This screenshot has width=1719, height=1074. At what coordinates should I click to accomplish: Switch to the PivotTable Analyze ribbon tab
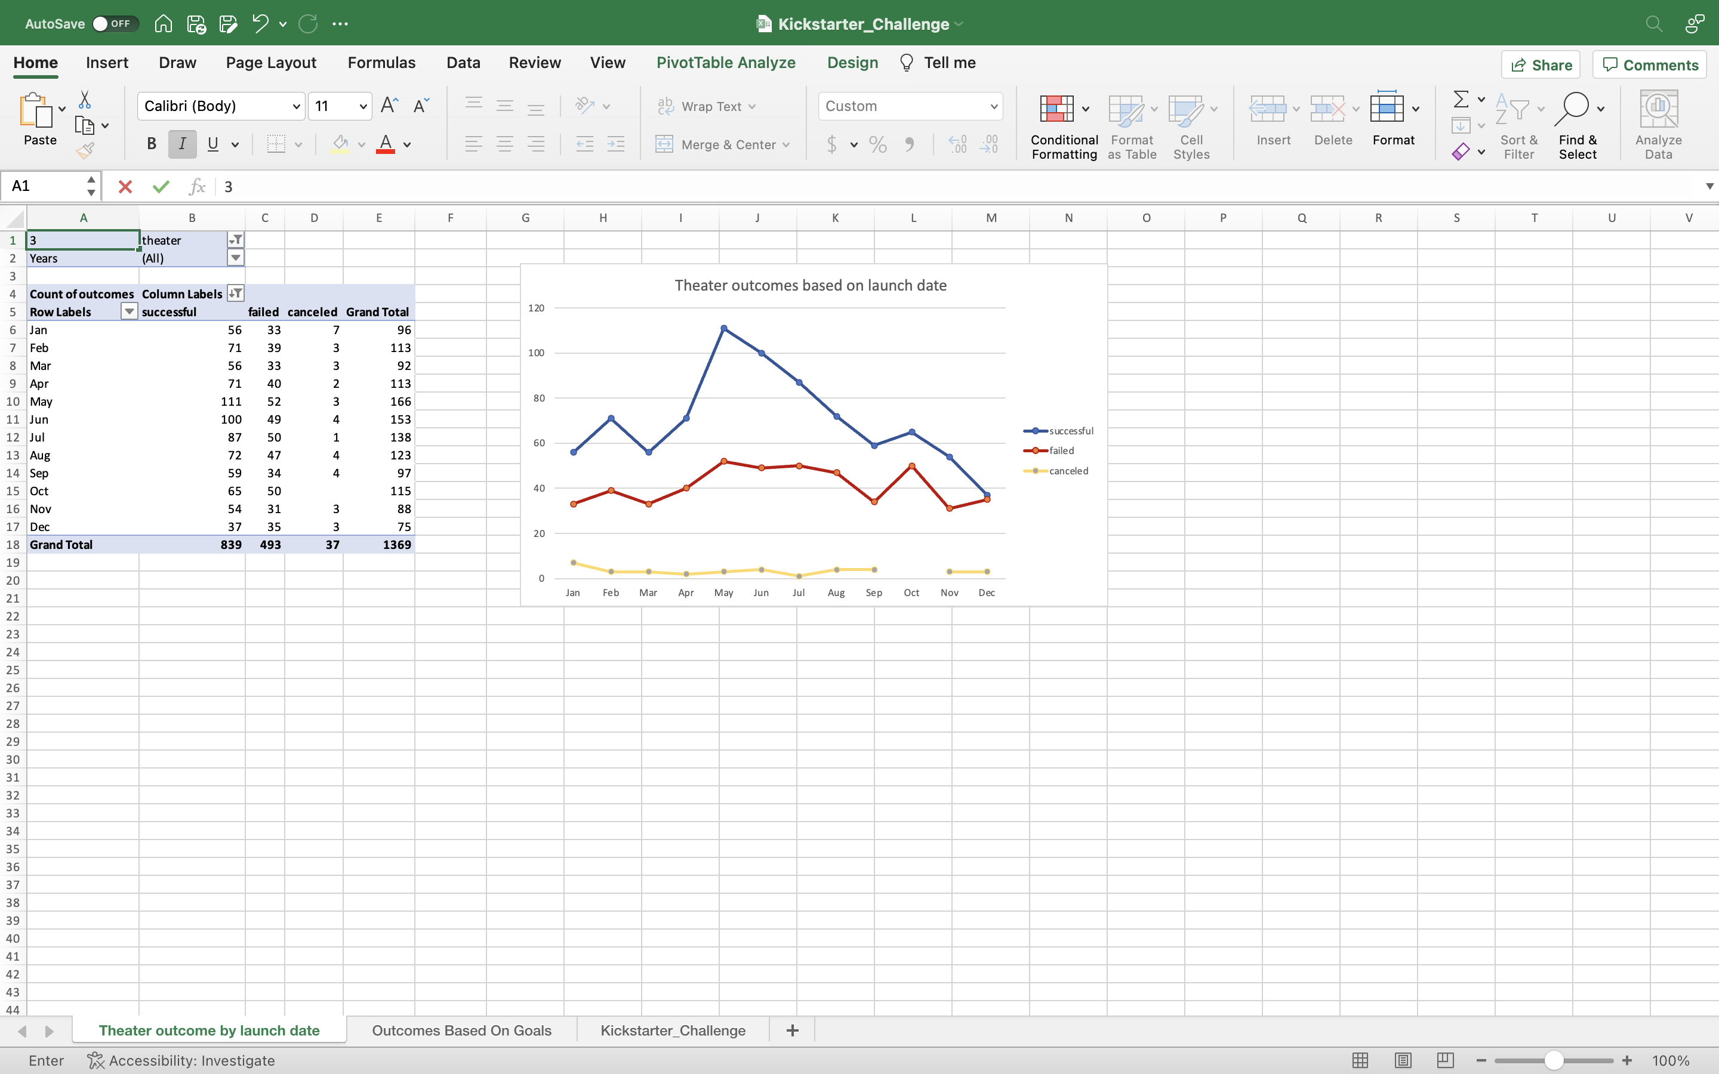coord(725,63)
